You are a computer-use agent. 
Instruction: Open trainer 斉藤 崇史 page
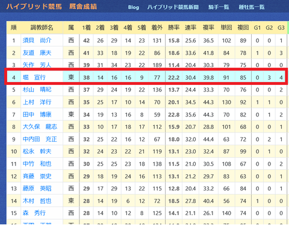pos(37,177)
